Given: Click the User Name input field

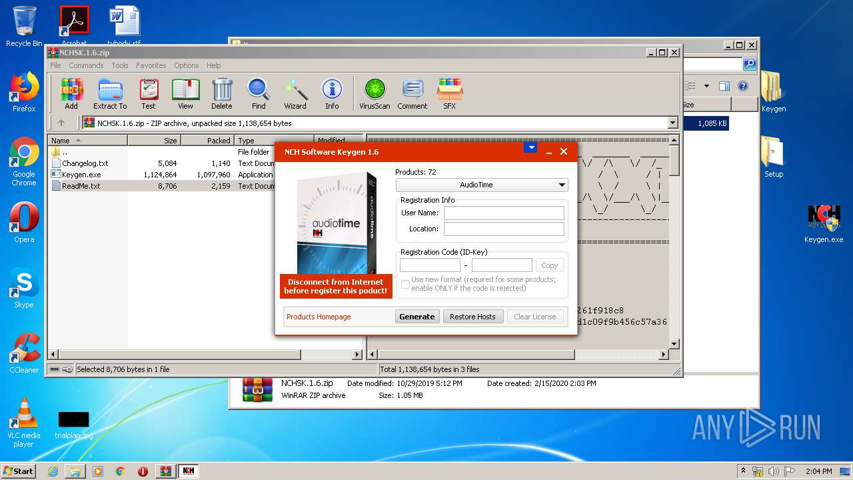Looking at the screenshot, I should coord(504,213).
